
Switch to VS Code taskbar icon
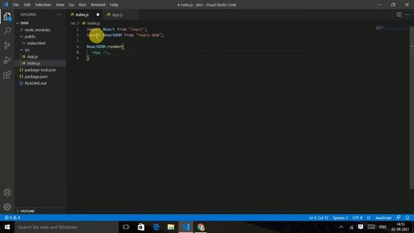click(x=186, y=227)
